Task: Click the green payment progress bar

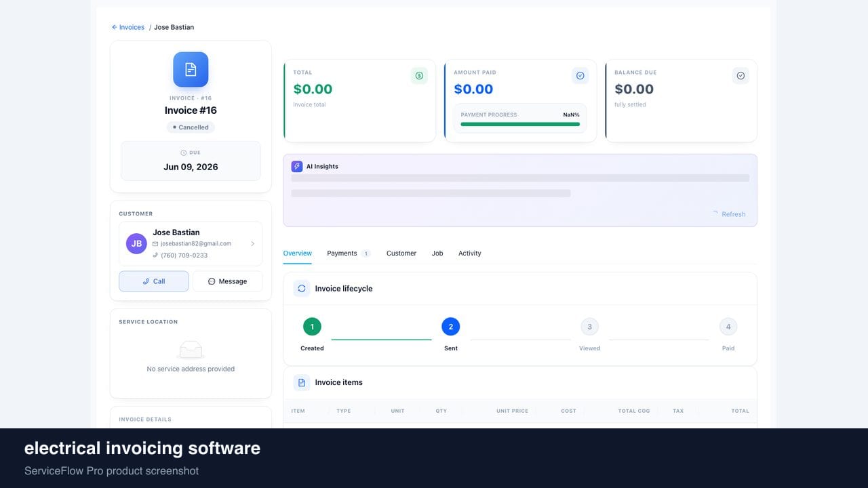Action: point(520,124)
